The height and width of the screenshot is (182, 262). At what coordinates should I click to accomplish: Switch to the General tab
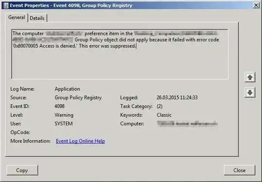(x=16, y=17)
